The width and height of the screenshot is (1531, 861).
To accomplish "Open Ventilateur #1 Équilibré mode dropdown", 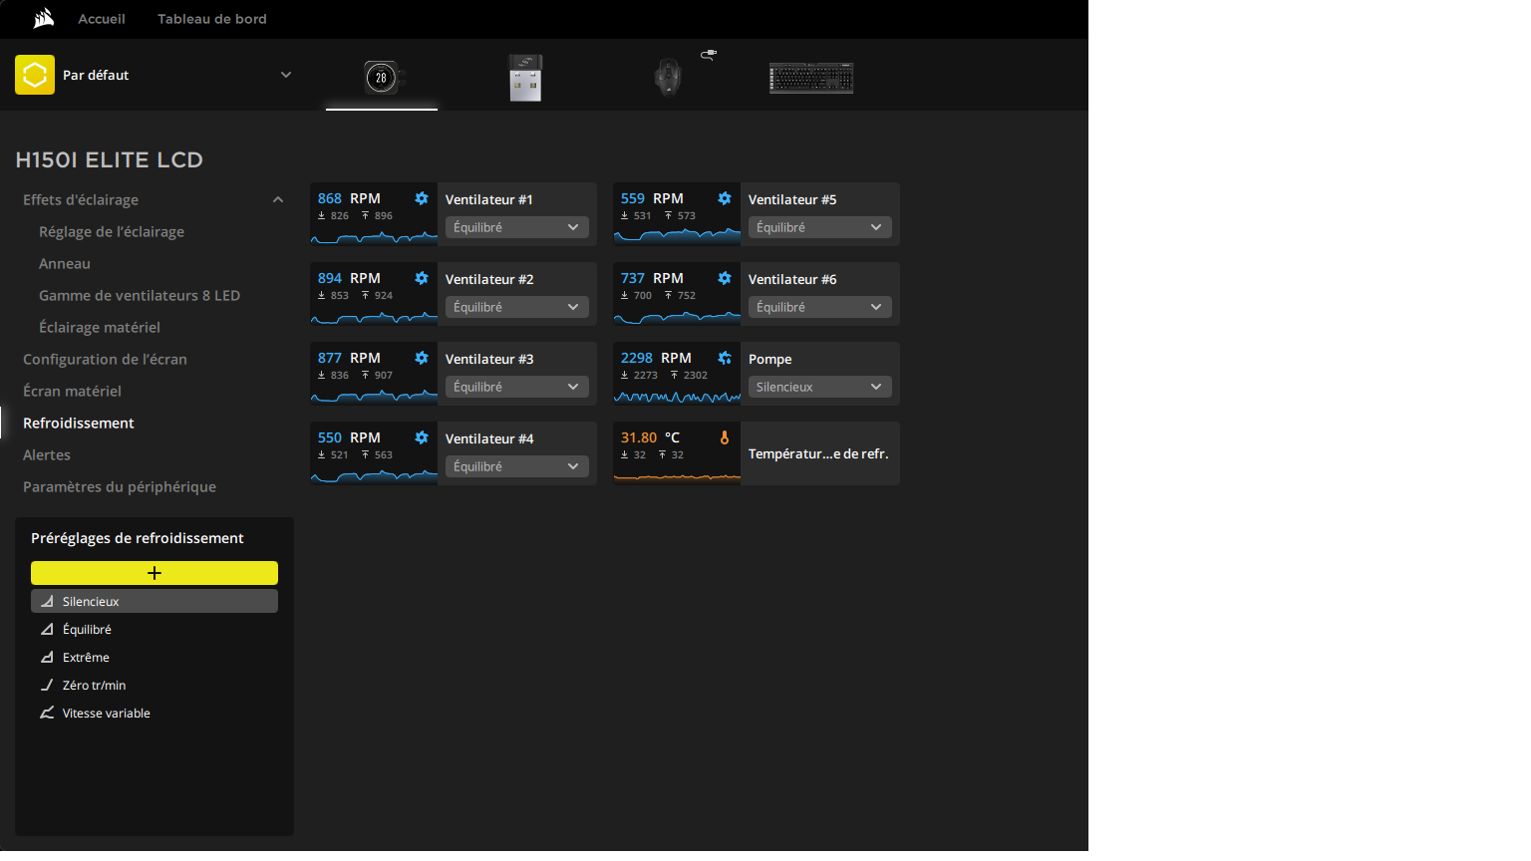I will pyautogui.click(x=517, y=227).
